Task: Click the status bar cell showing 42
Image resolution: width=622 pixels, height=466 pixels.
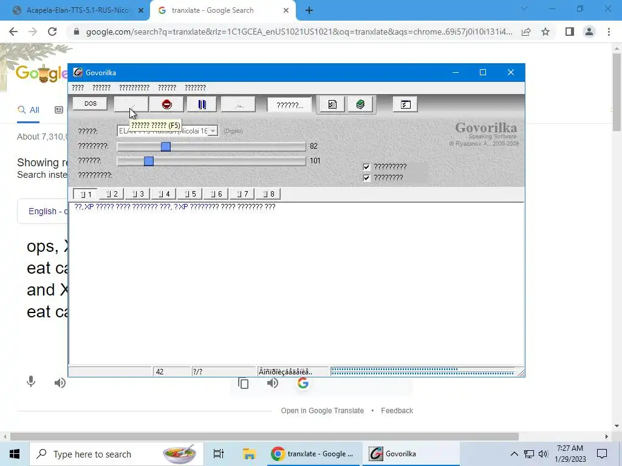Action: [x=172, y=372]
